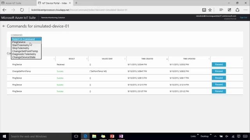Viewport: 250px width, 140px height.
Task: Open Edge more actions ellipsis menu
Action: click(x=246, y=10)
